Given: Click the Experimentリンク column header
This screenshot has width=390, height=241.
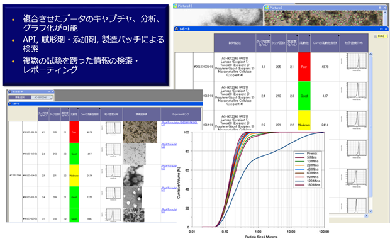Looking at the screenshot, I should click(181, 115).
